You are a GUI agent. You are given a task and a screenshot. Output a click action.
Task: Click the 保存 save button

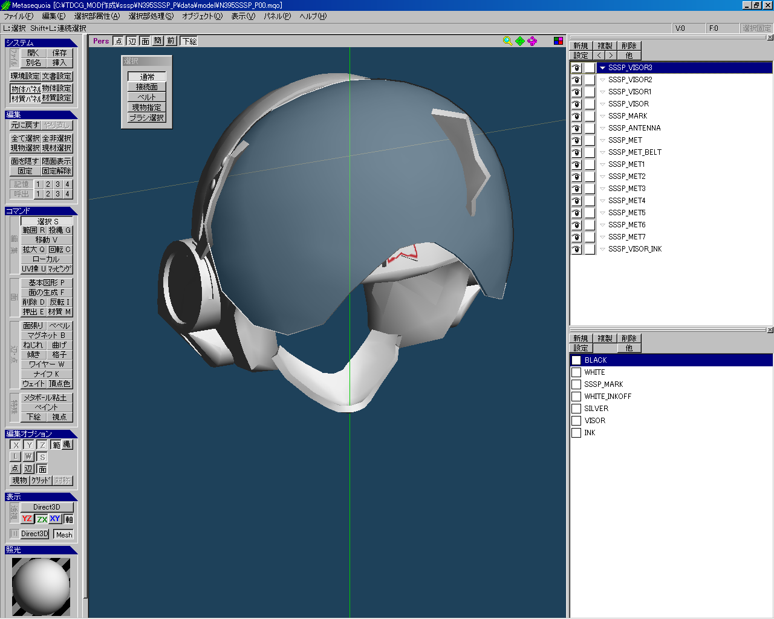click(59, 53)
